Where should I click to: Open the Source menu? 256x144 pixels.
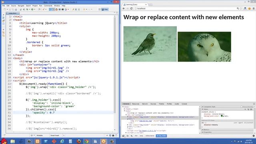pos(14,6)
